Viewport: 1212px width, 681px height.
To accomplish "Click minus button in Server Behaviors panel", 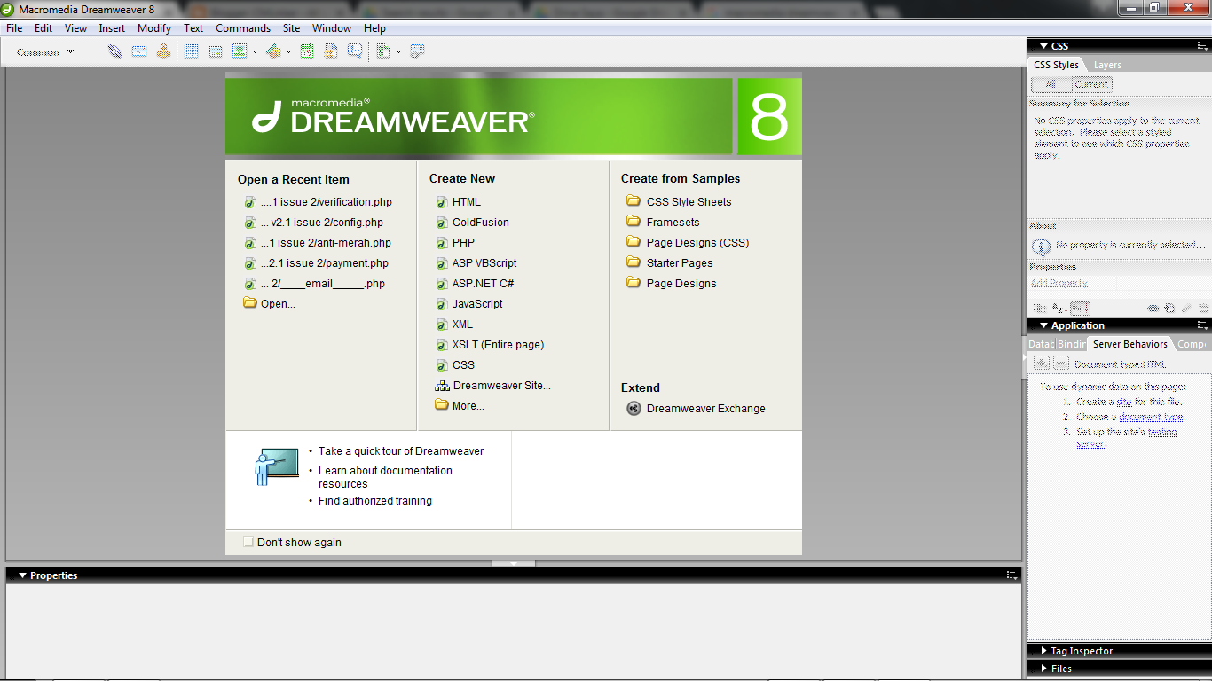I will click(x=1060, y=364).
